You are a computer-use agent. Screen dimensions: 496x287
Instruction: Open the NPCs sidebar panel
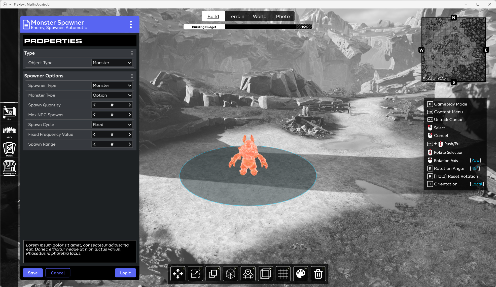coord(9,131)
